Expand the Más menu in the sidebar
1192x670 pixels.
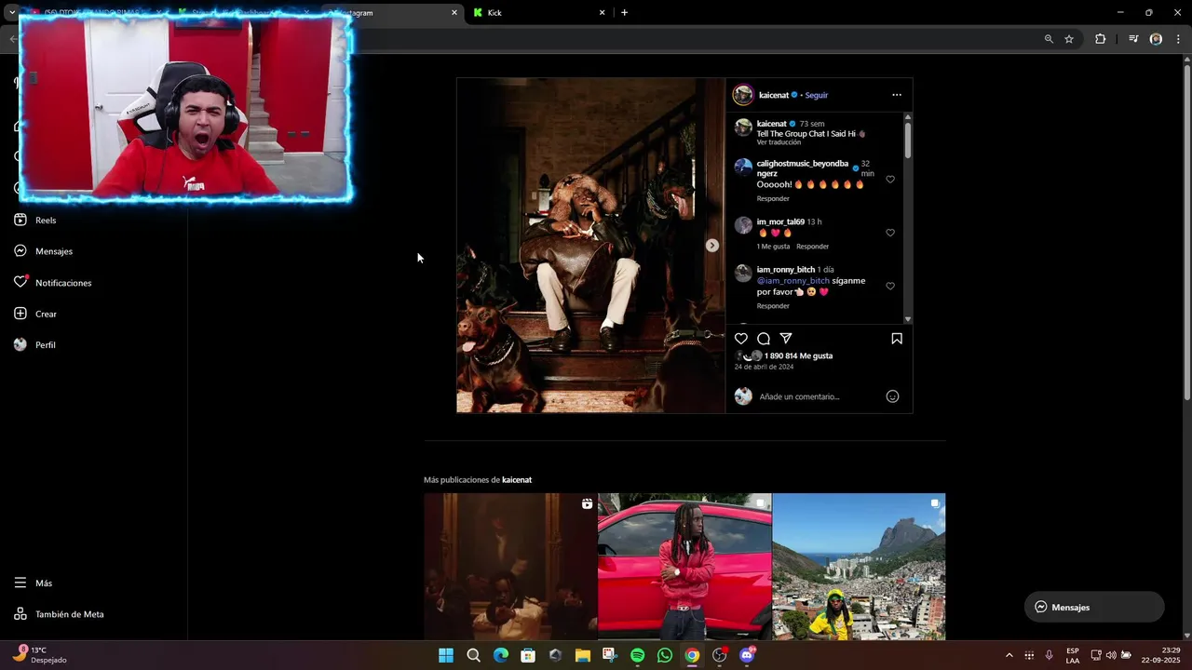click(34, 583)
